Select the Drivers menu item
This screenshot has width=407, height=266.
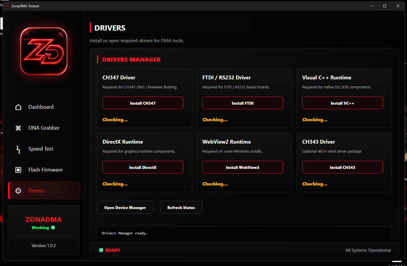[44, 190]
